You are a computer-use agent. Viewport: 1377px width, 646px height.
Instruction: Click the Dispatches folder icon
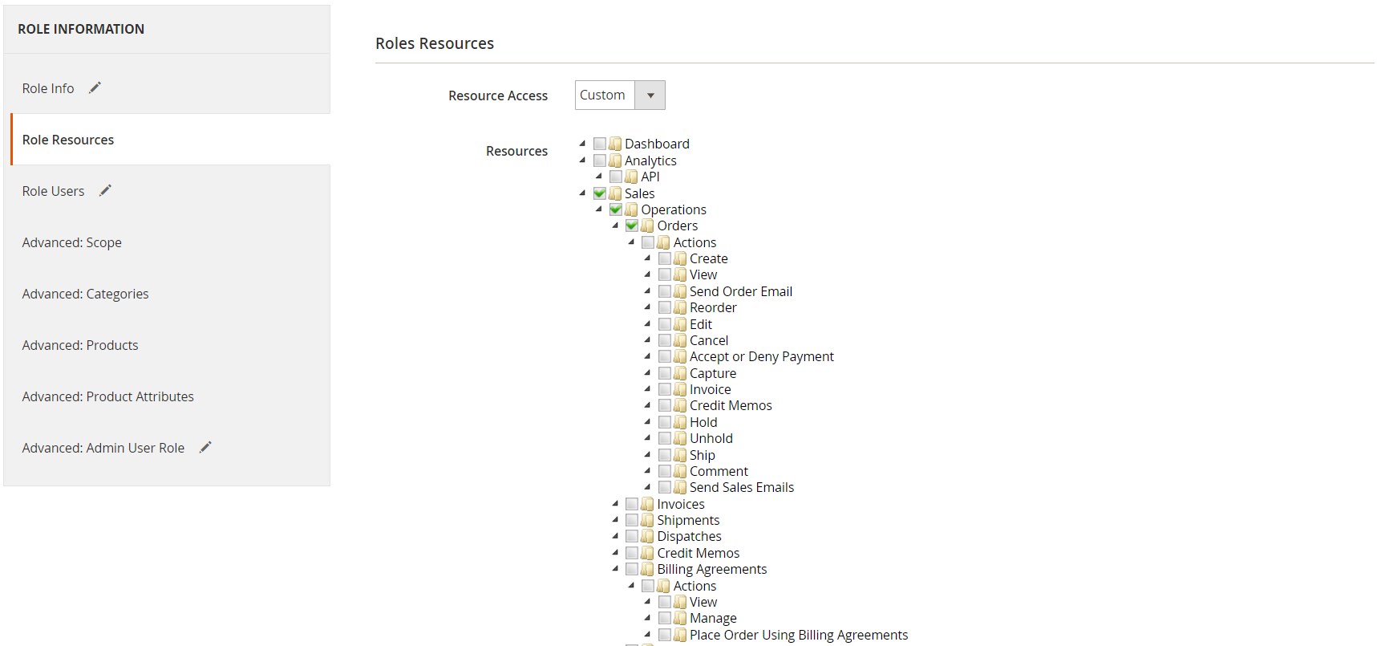(x=647, y=536)
